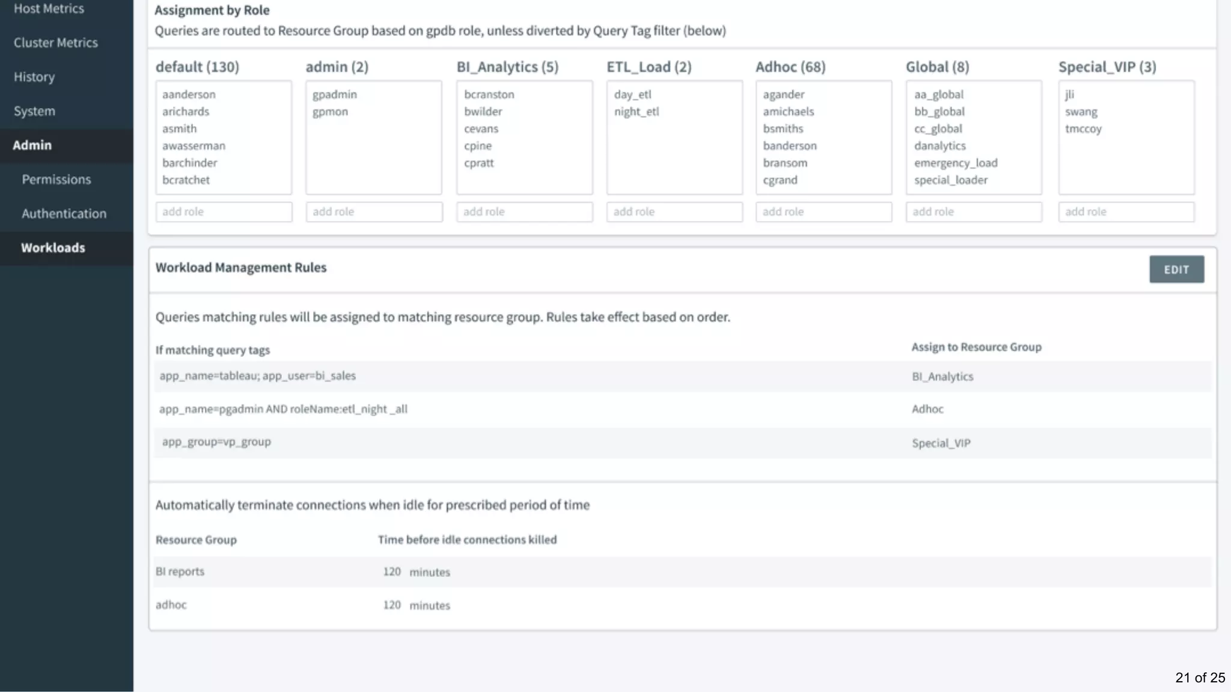The width and height of the screenshot is (1231, 692).
Task: Go to History page
Action: click(x=34, y=77)
